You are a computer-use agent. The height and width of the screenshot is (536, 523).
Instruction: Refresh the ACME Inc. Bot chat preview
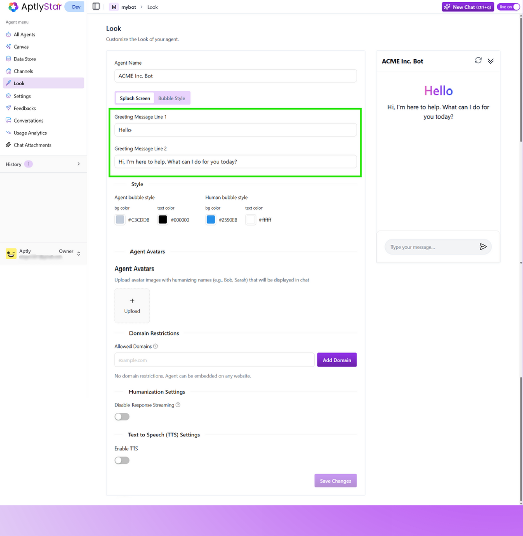(x=478, y=60)
